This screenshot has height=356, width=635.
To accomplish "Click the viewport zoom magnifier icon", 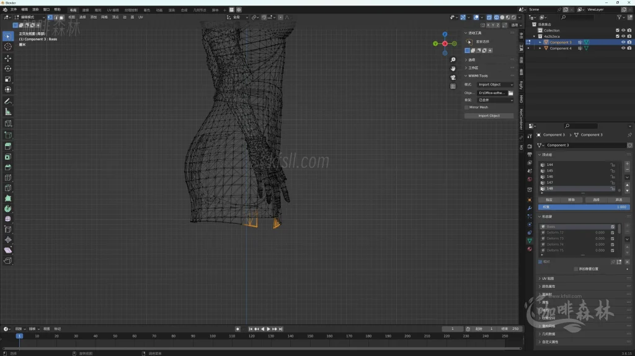I will tap(453, 60).
